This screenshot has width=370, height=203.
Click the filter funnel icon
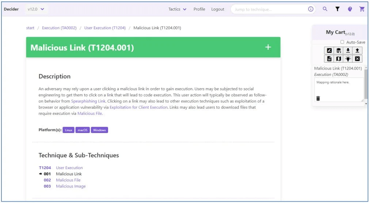(337, 9)
